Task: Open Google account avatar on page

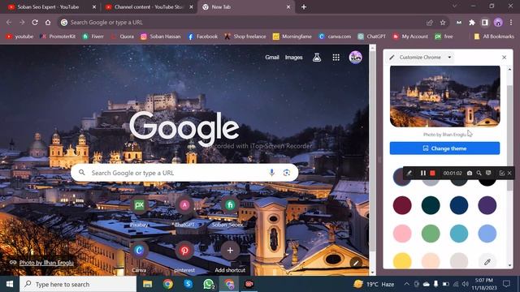Action: 356,58
